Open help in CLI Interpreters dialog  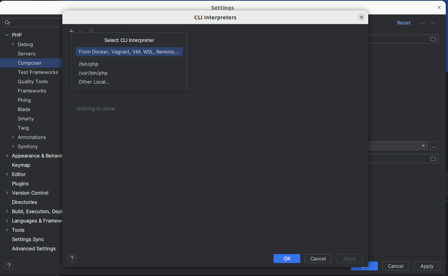tap(72, 259)
